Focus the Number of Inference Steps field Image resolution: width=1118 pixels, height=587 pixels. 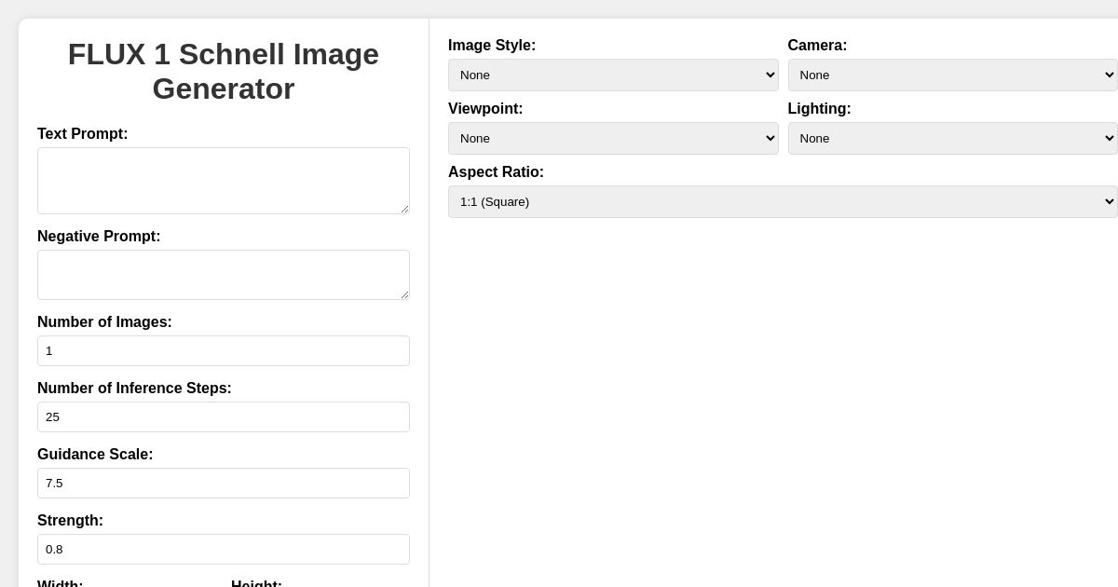(x=224, y=416)
